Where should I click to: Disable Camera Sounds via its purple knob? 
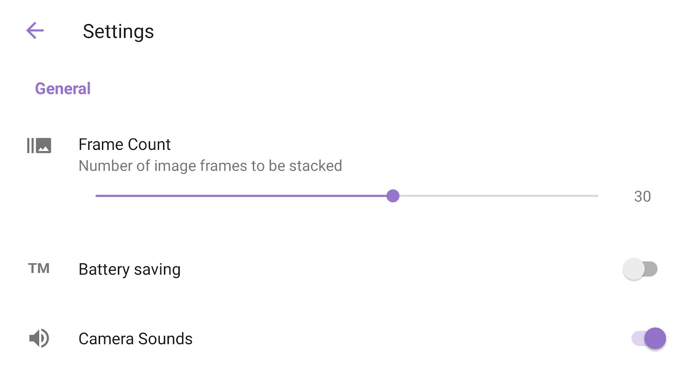[x=655, y=338]
